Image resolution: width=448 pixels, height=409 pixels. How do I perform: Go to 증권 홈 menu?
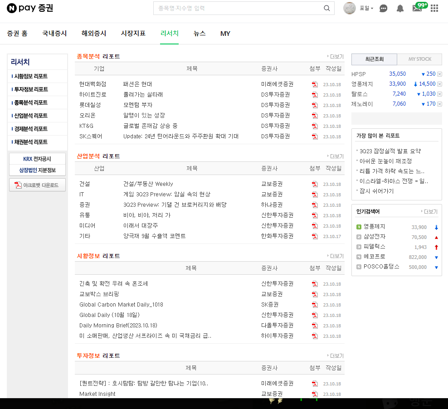[17, 34]
